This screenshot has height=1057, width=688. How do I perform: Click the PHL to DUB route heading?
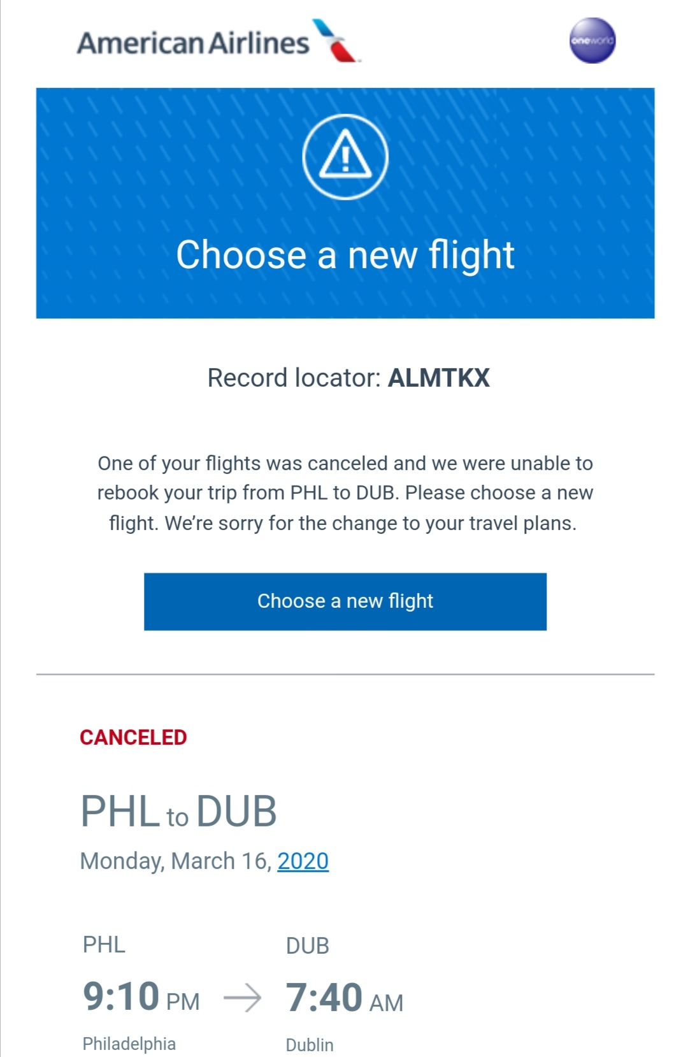point(178,812)
